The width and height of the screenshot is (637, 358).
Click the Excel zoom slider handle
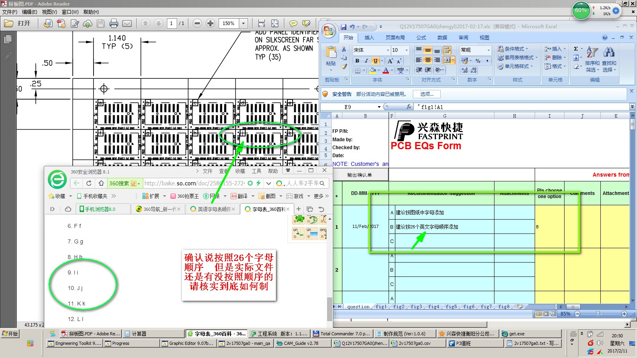coord(598,314)
